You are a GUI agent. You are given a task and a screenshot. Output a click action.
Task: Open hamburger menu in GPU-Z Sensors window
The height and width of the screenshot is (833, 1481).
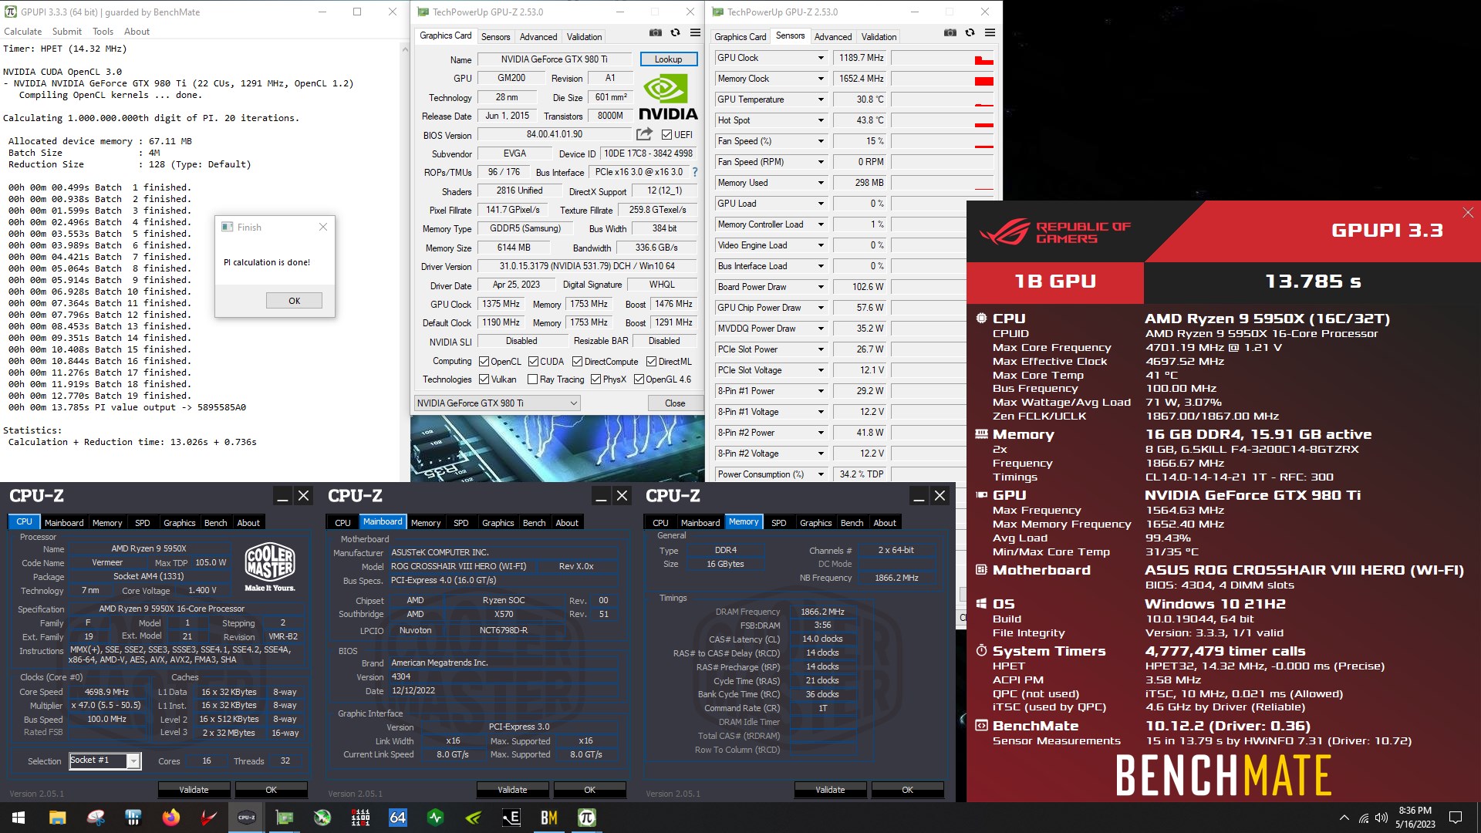(990, 33)
